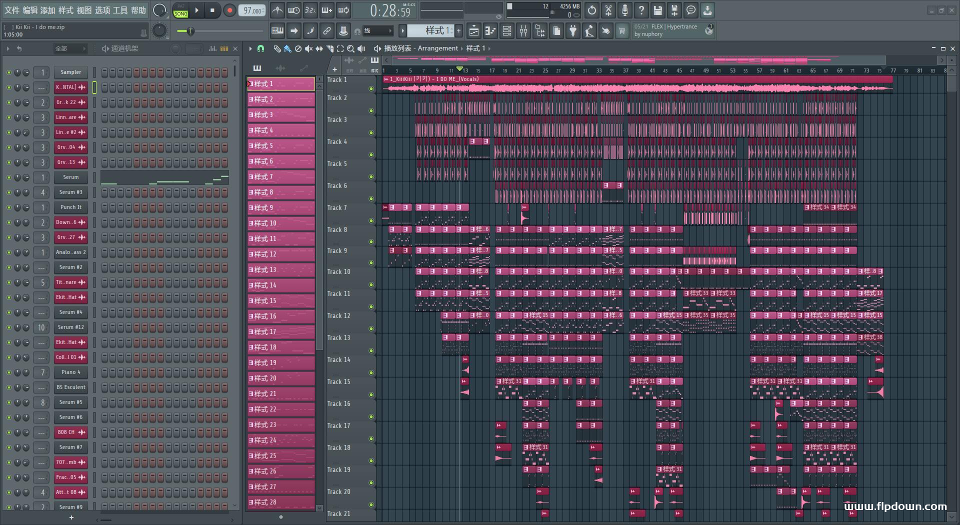This screenshot has height=525, width=960.
Task: Open the 添加 menu
Action: 48,10
